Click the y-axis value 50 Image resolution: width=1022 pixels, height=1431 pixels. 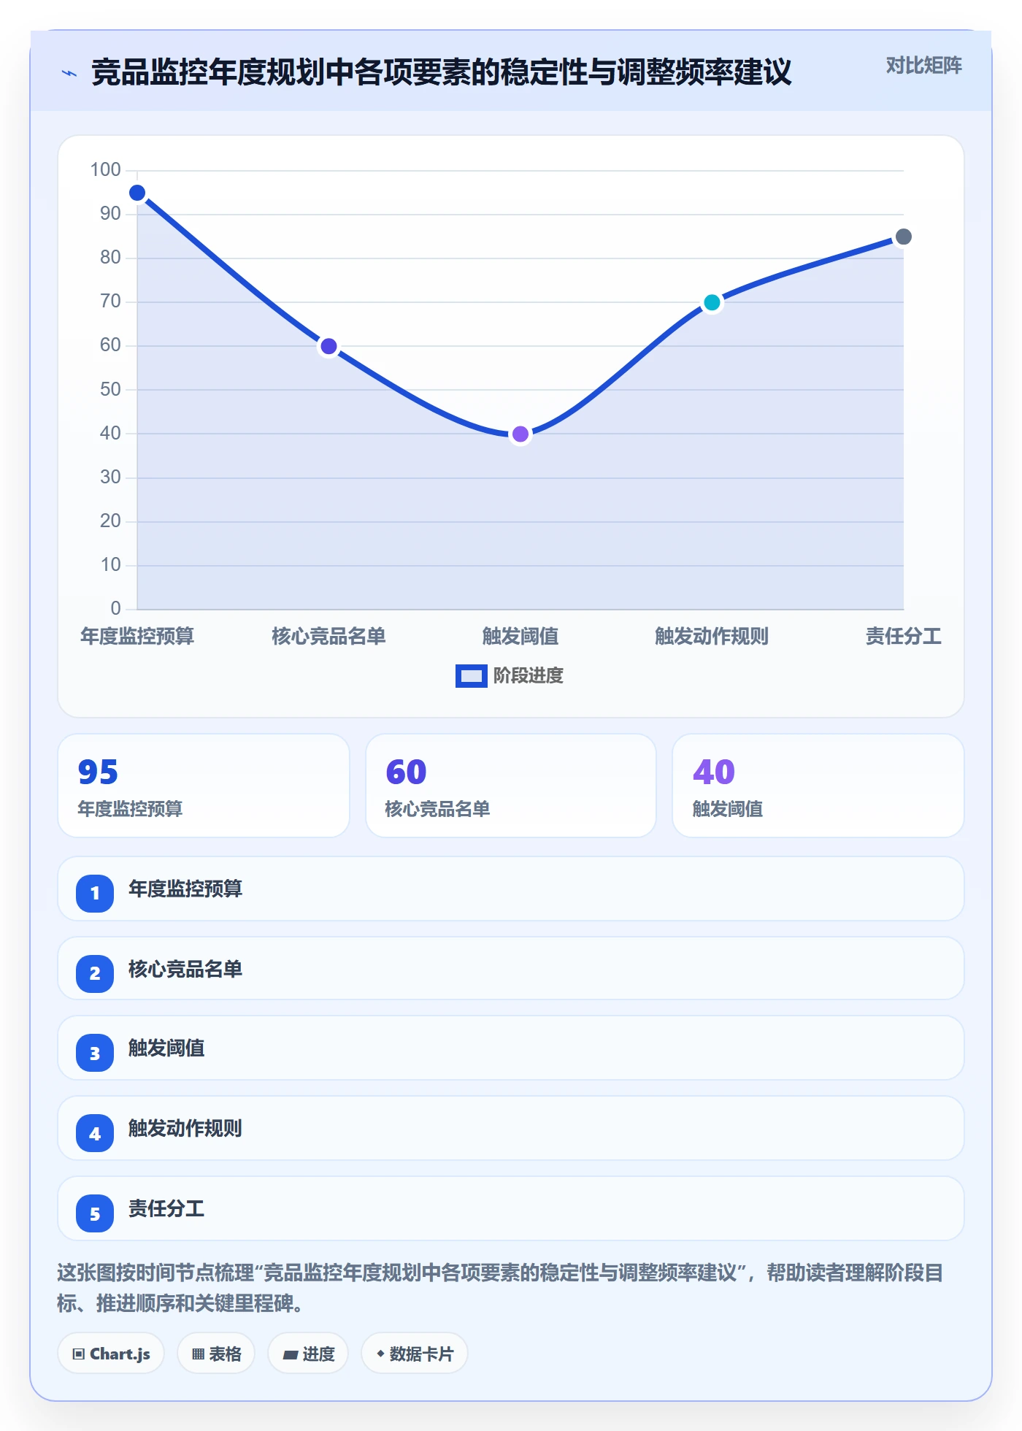(x=110, y=390)
